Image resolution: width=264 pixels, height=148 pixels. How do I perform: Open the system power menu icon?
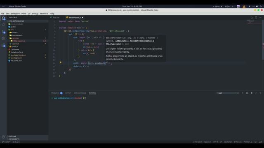(261, 7)
